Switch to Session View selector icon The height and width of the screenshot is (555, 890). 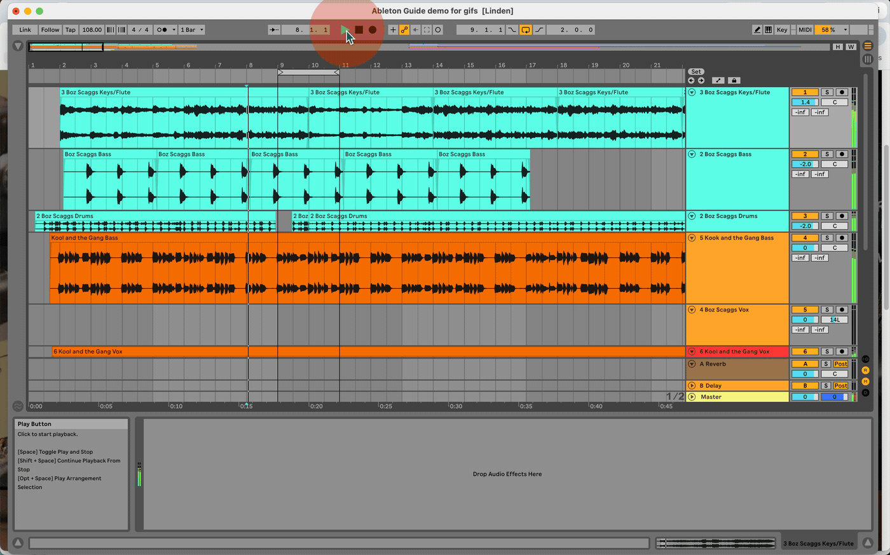click(x=868, y=59)
